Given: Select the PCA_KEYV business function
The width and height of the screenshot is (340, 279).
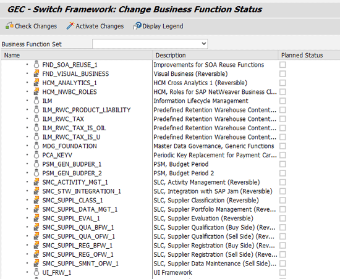Looking at the screenshot, I should (57, 155).
